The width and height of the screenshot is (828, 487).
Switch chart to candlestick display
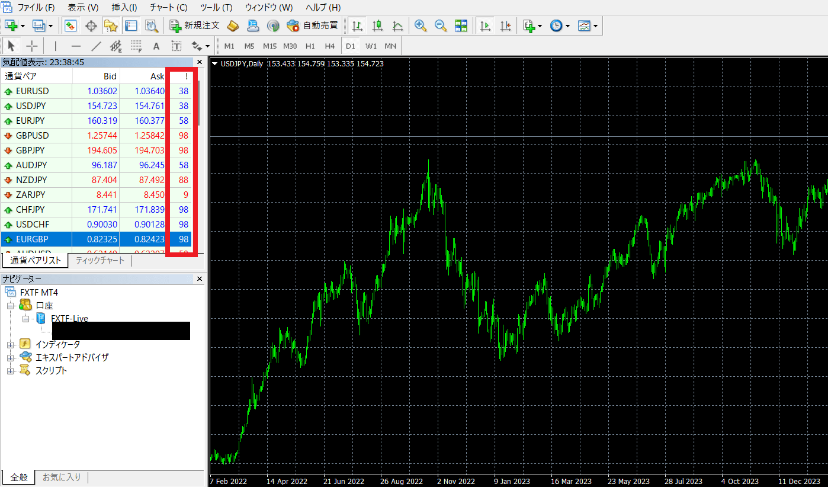point(377,25)
